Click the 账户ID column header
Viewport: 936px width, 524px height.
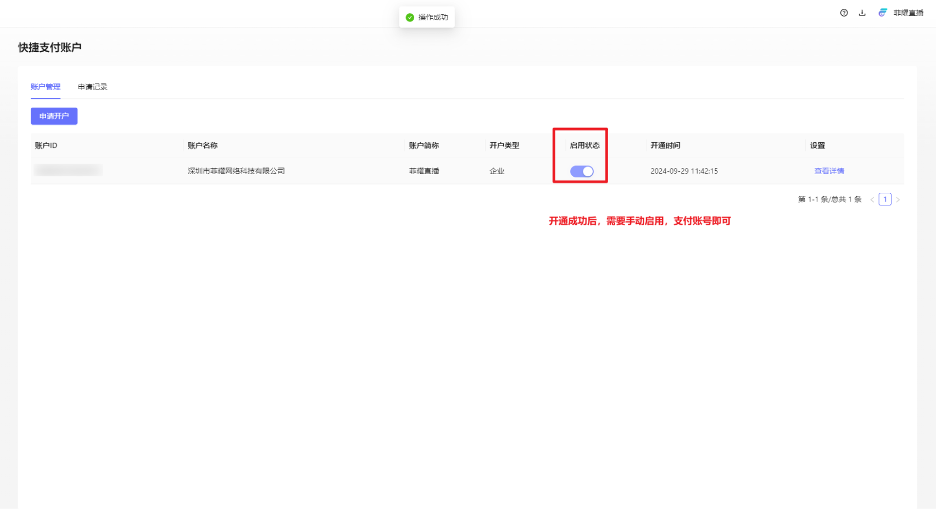click(46, 146)
